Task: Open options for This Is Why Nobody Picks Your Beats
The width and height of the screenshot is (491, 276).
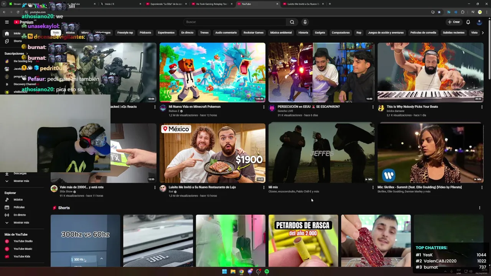Action: click(482, 107)
